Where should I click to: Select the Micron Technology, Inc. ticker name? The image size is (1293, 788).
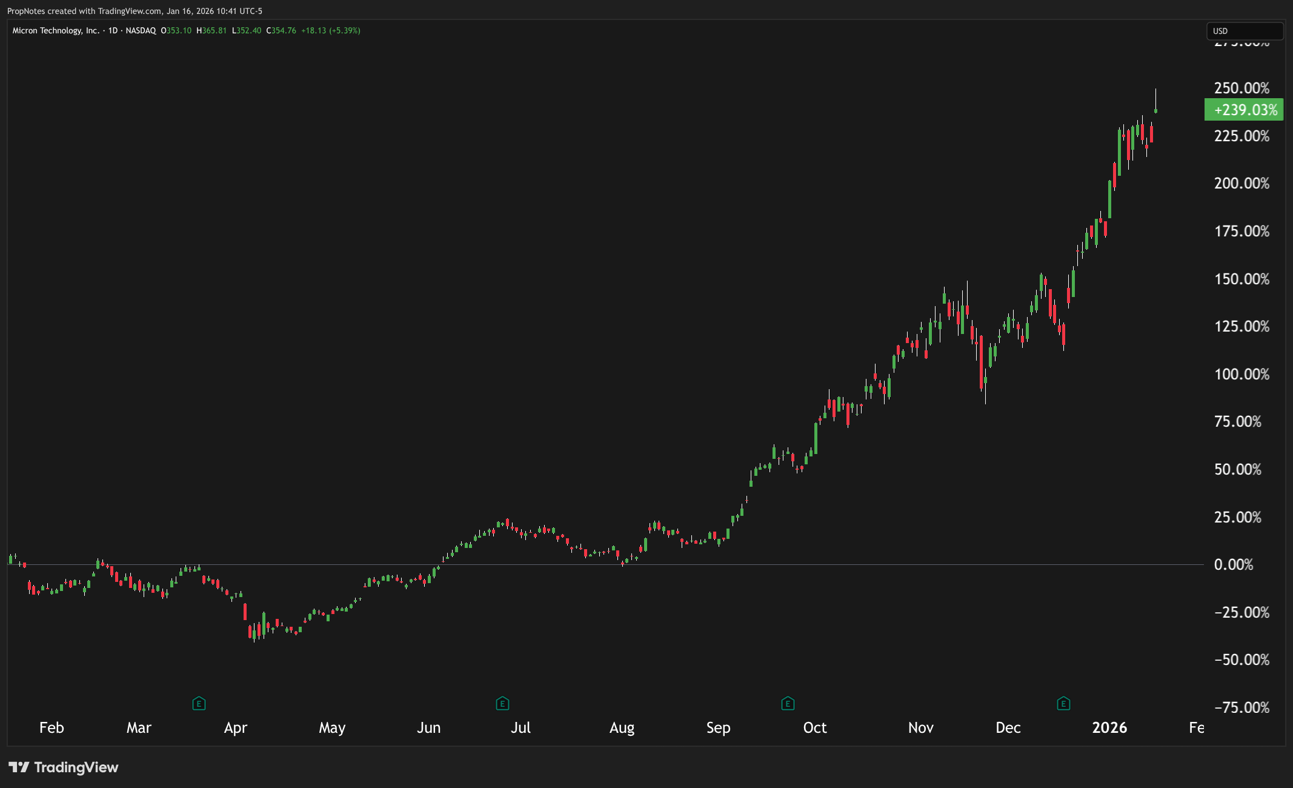click(56, 30)
